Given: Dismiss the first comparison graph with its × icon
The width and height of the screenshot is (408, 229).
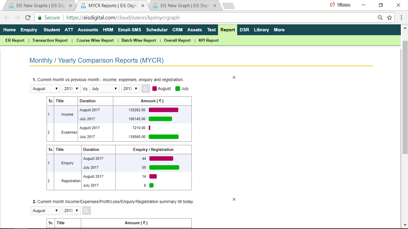Looking at the screenshot, I should point(234,77).
